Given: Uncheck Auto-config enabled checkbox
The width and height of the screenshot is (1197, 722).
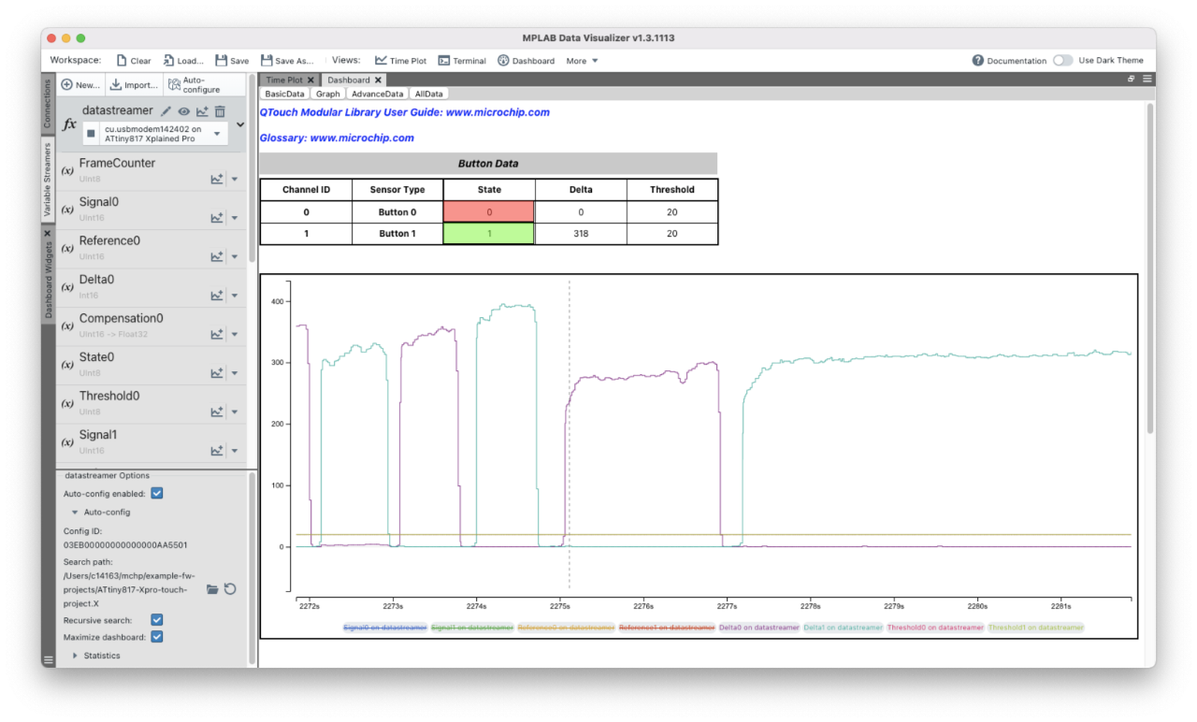Looking at the screenshot, I should coord(157,494).
